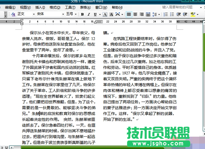
Task: Open the 编辑(E) menu
Action: pyautogui.click(x=10, y=8)
